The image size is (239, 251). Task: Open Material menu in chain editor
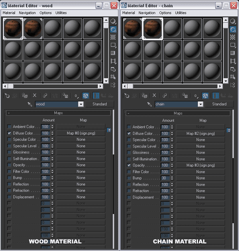(129, 13)
